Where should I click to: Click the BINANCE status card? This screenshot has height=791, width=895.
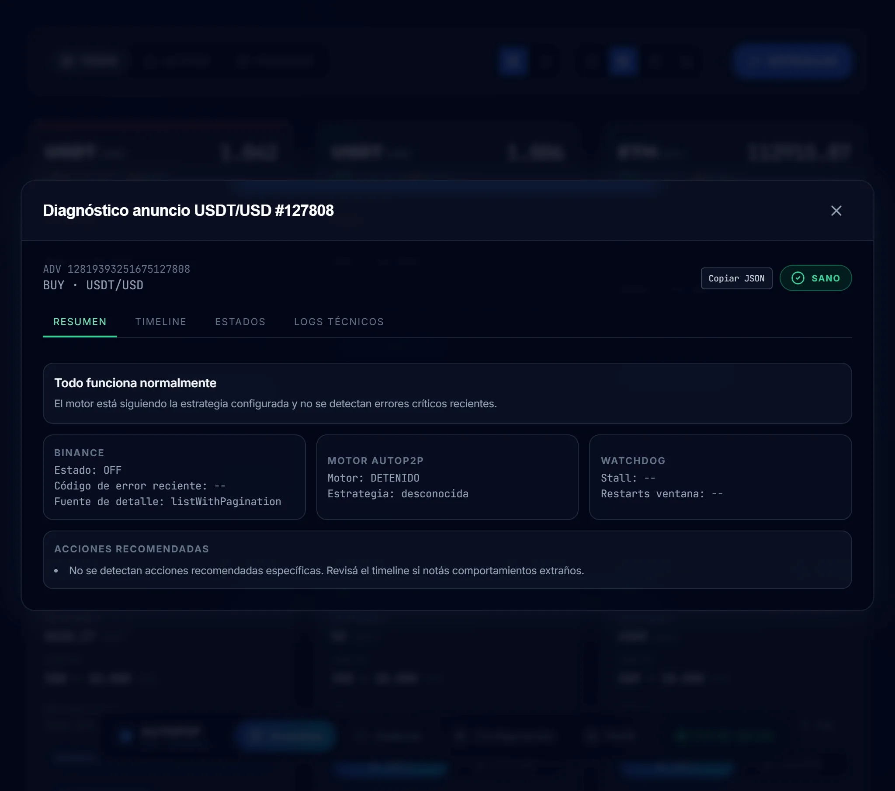point(174,477)
